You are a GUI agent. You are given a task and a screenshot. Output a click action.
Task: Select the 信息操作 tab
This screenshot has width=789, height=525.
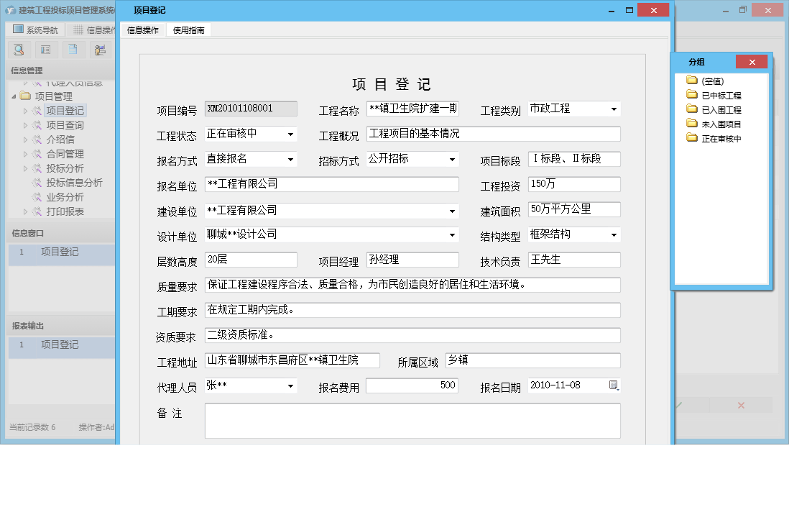point(143,30)
